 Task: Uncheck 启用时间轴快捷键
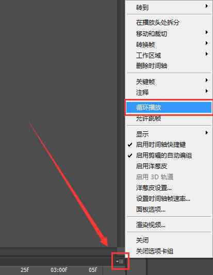point(169,145)
